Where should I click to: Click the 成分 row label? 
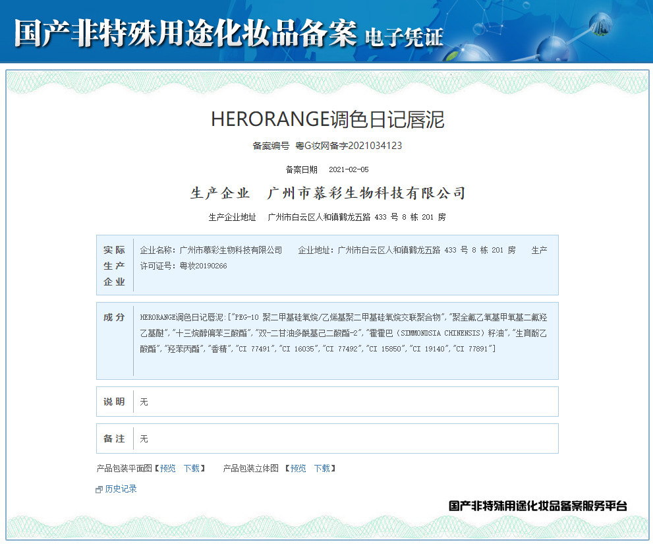pyautogui.click(x=114, y=317)
